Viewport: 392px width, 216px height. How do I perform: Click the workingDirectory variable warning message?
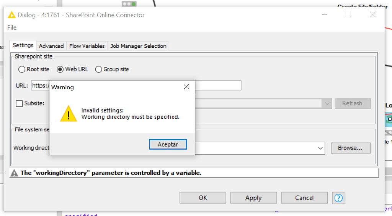(111, 173)
